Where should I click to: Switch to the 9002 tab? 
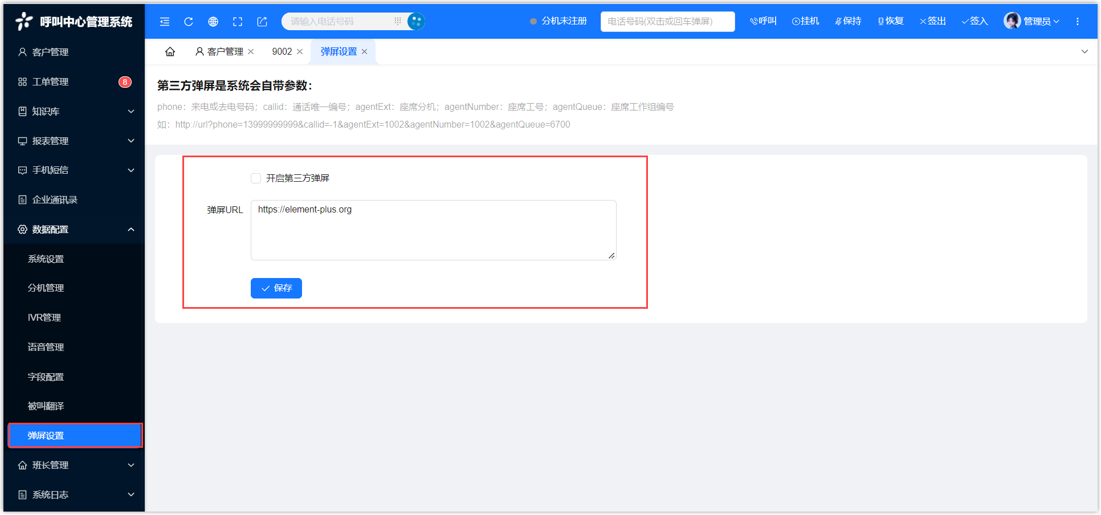[282, 52]
